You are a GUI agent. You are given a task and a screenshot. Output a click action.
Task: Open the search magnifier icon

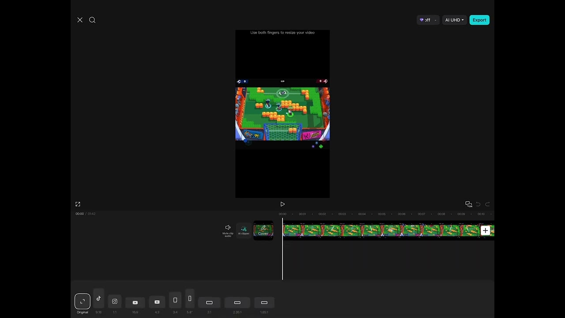point(92,20)
